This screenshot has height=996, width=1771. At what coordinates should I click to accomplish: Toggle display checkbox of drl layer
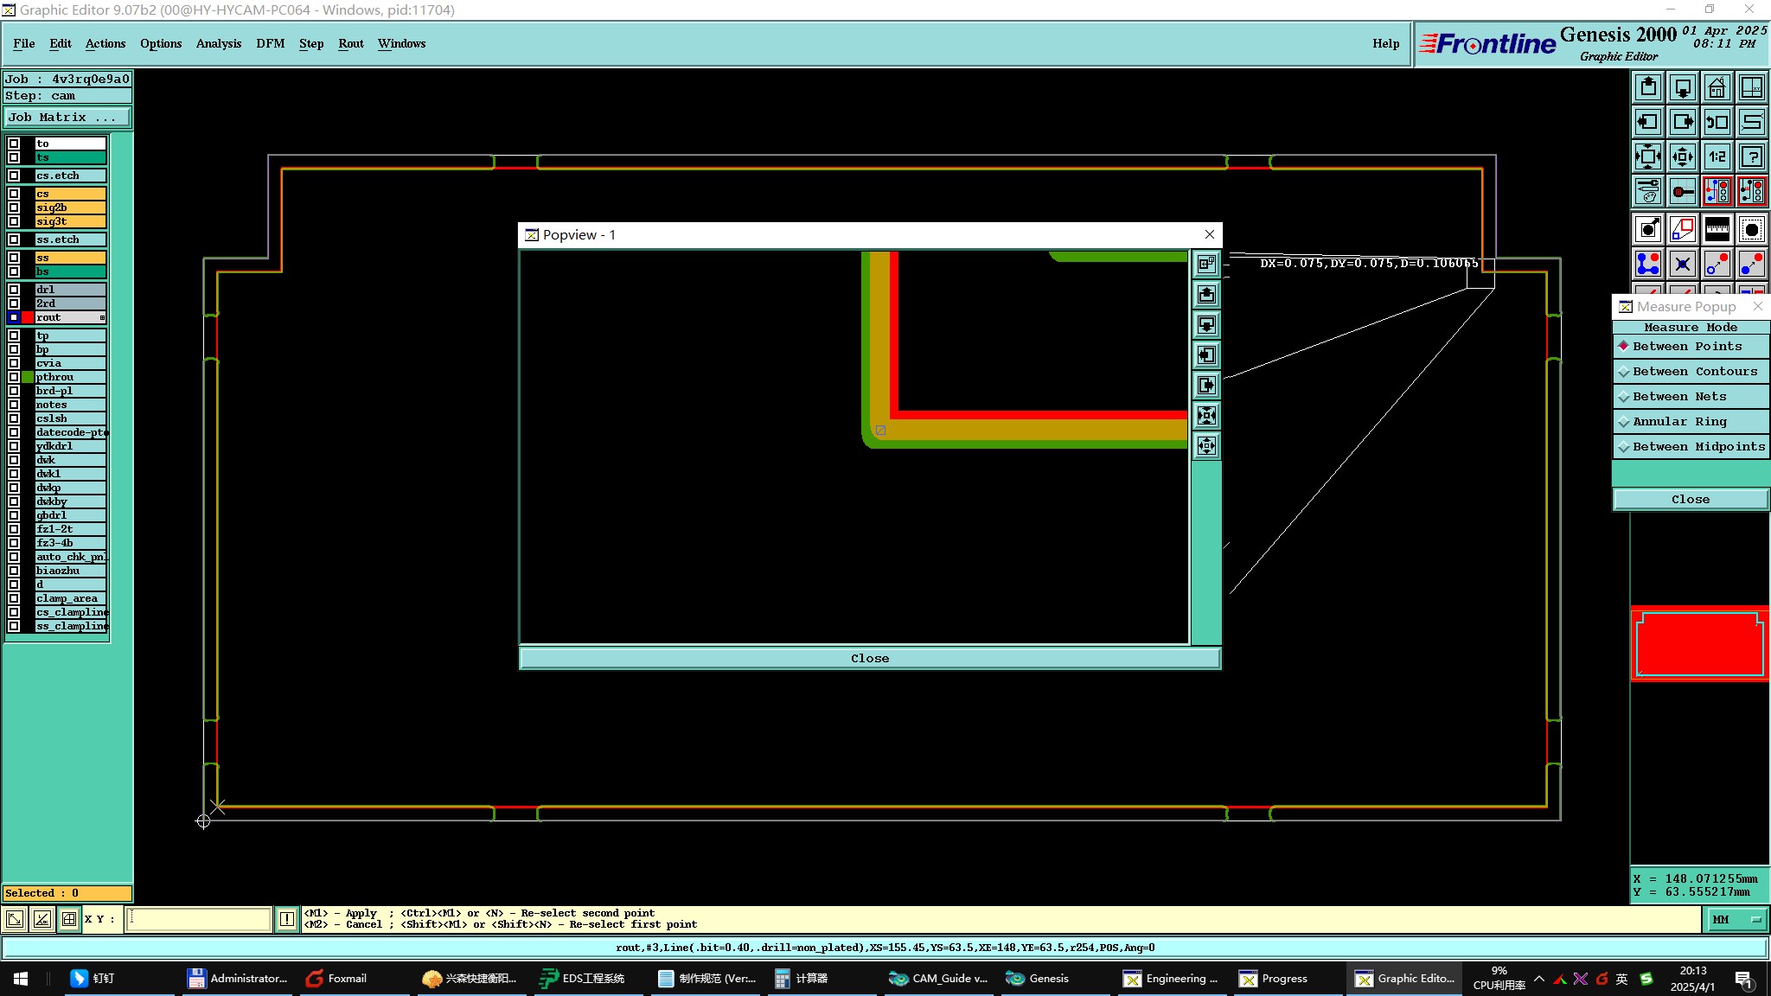14,290
